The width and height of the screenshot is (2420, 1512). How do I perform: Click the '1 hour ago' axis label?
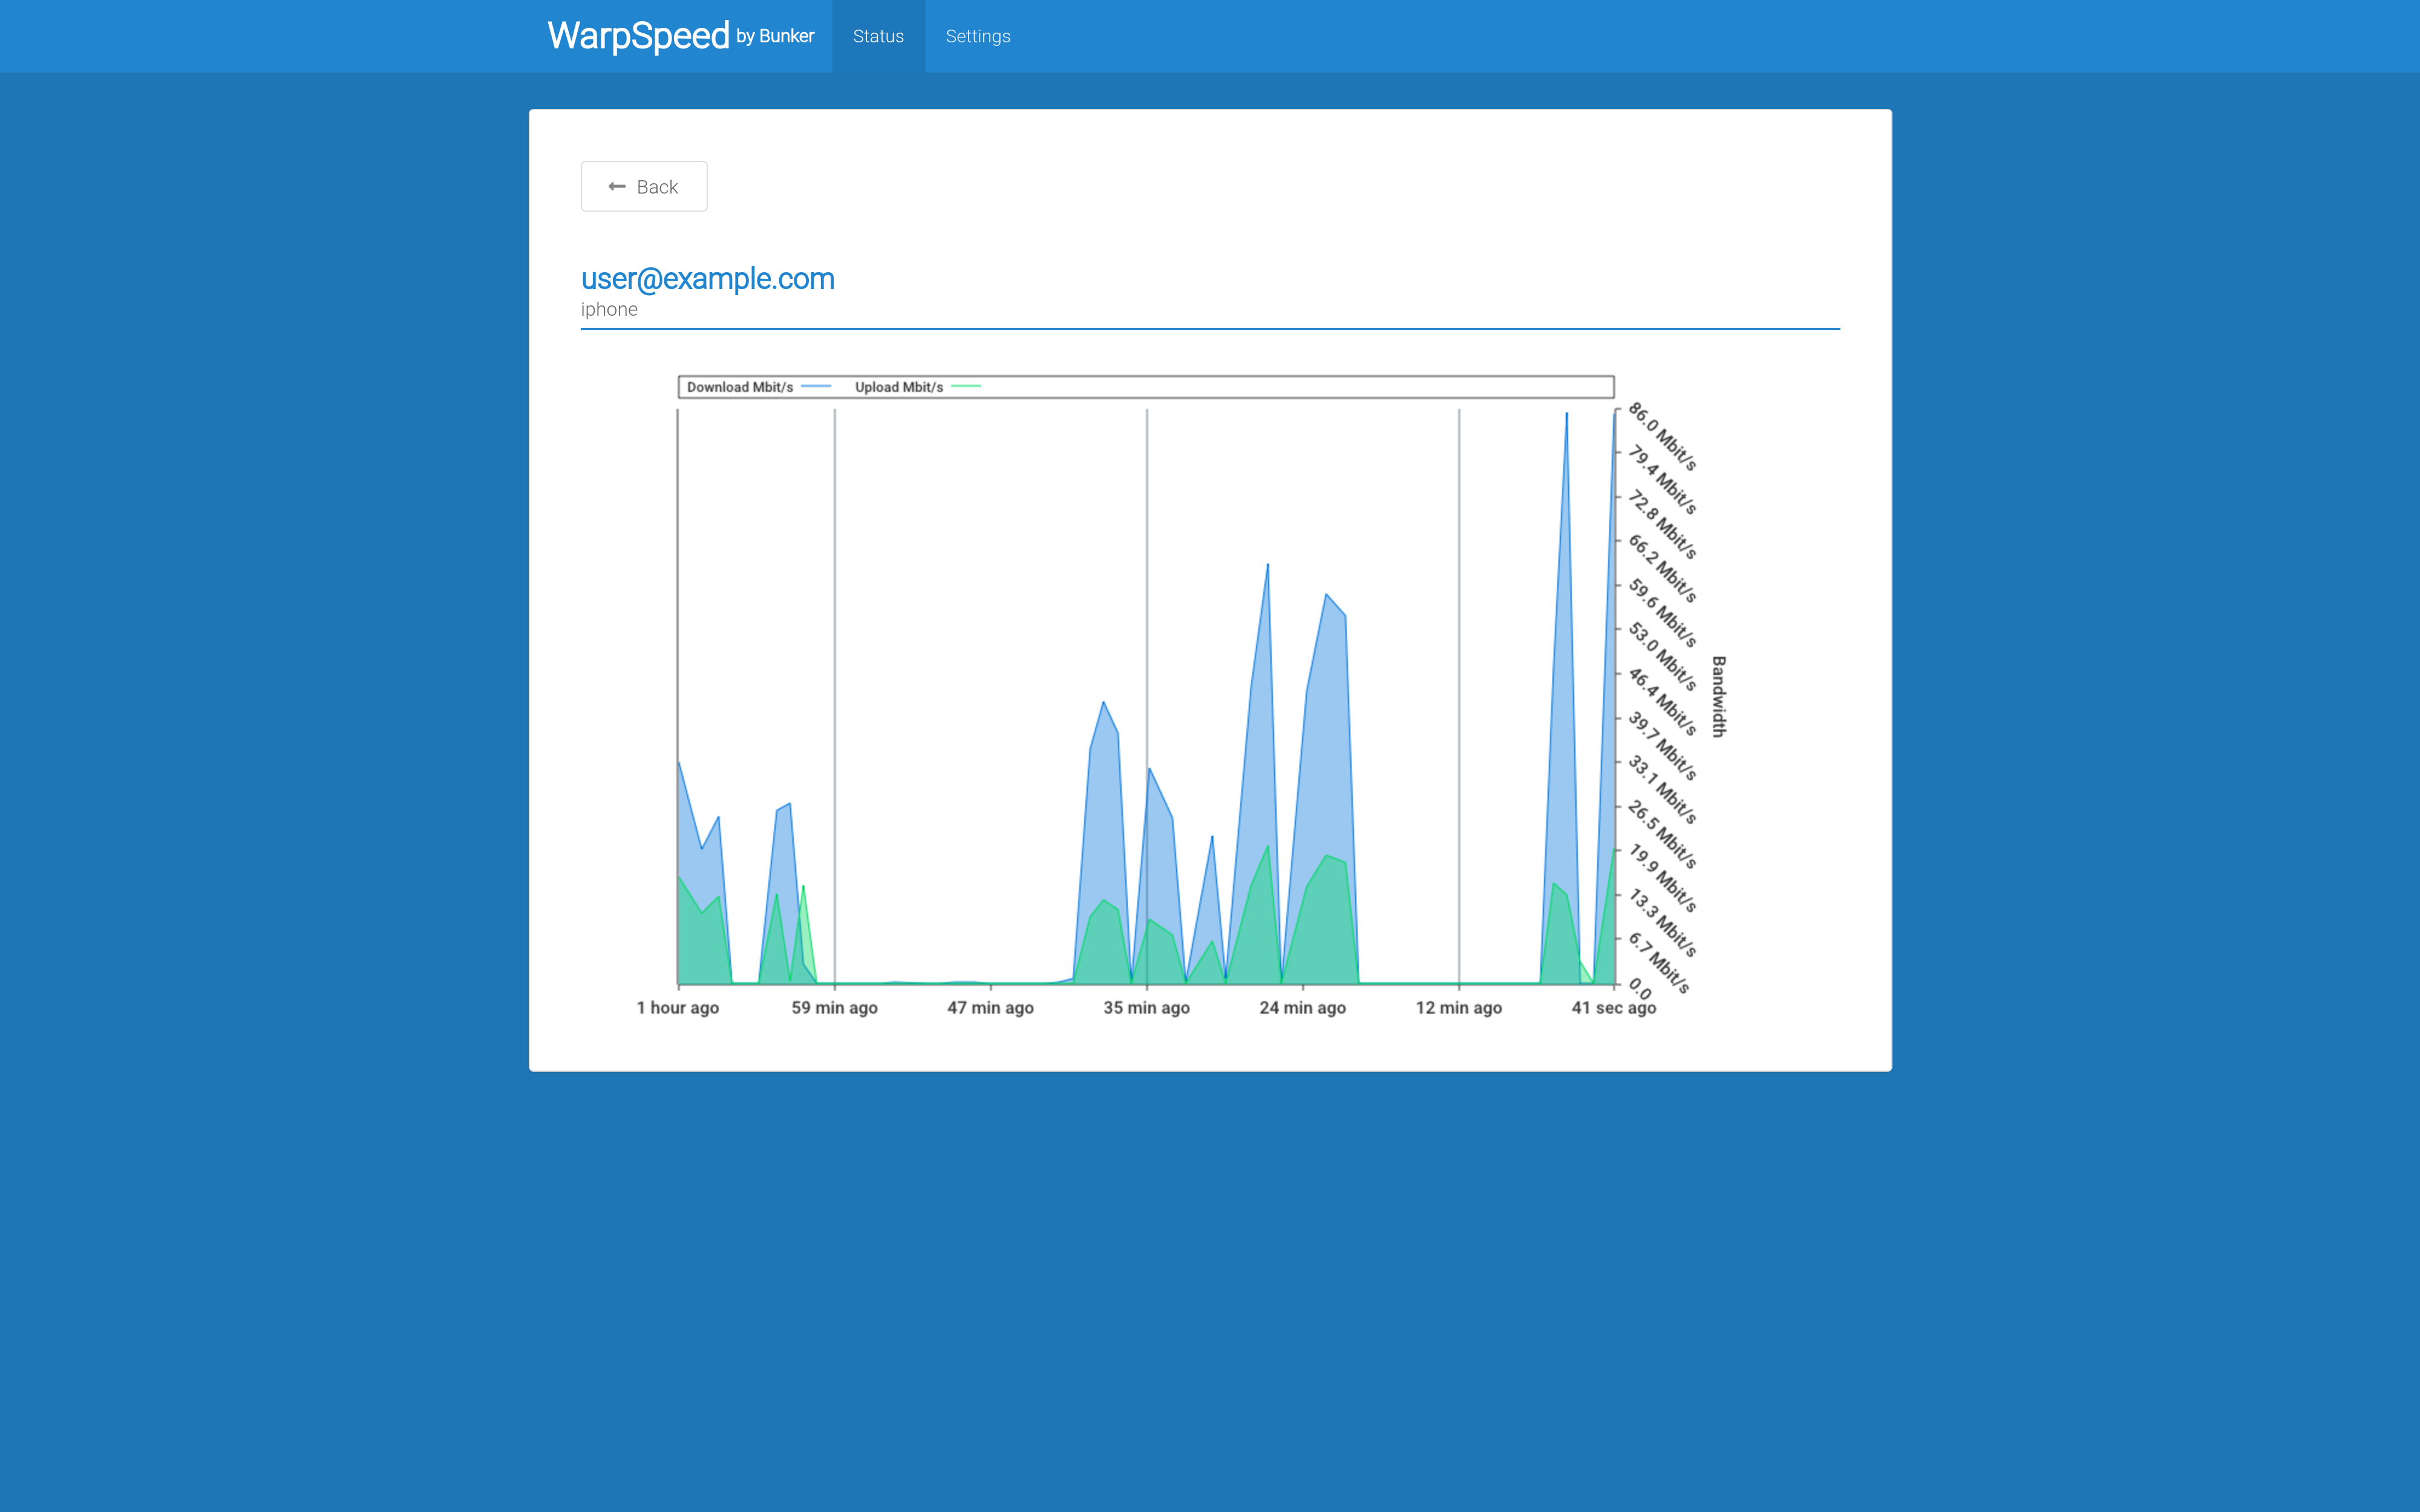click(677, 1007)
